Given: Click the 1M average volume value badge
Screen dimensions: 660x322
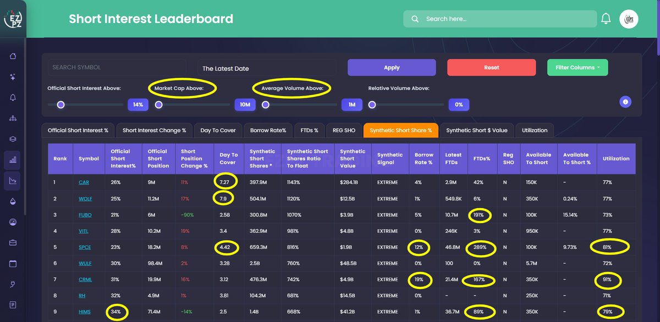Looking at the screenshot, I should click(x=352, y=104).
